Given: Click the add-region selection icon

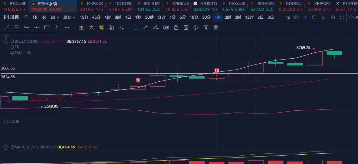Looking at the screenshot, I should tap(314, 17).
